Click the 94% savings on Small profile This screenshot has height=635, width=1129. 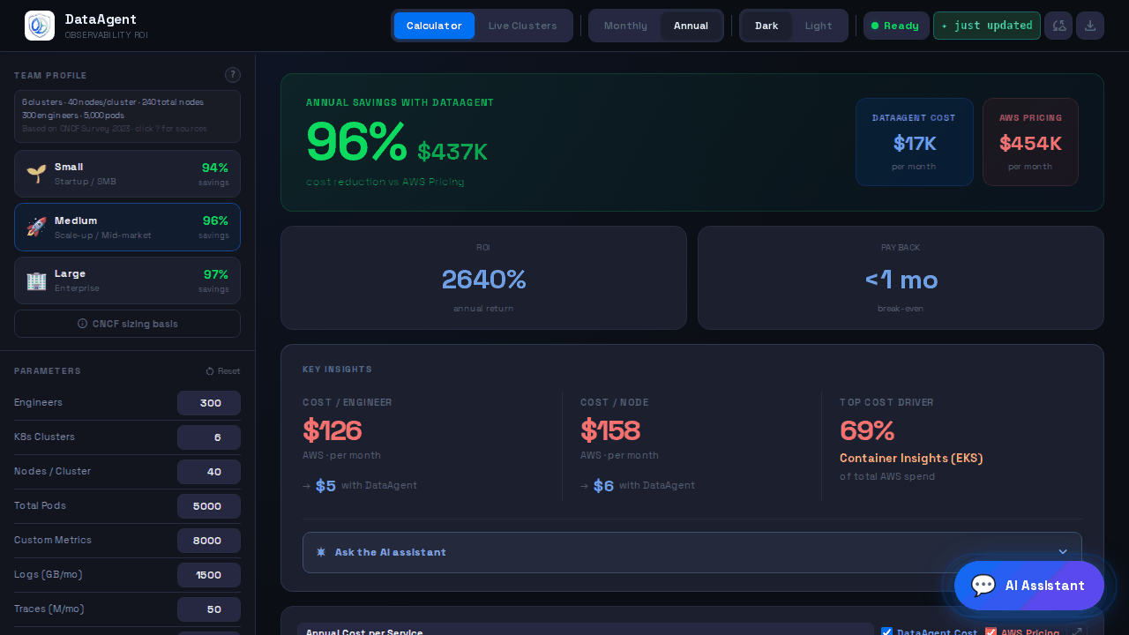pyautogui.click(x=214, y=168)
